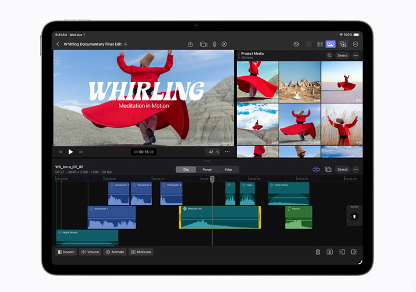The image size is (416, 292).
Task: Switch to the Range selection tab
Action: coord(207,169)
